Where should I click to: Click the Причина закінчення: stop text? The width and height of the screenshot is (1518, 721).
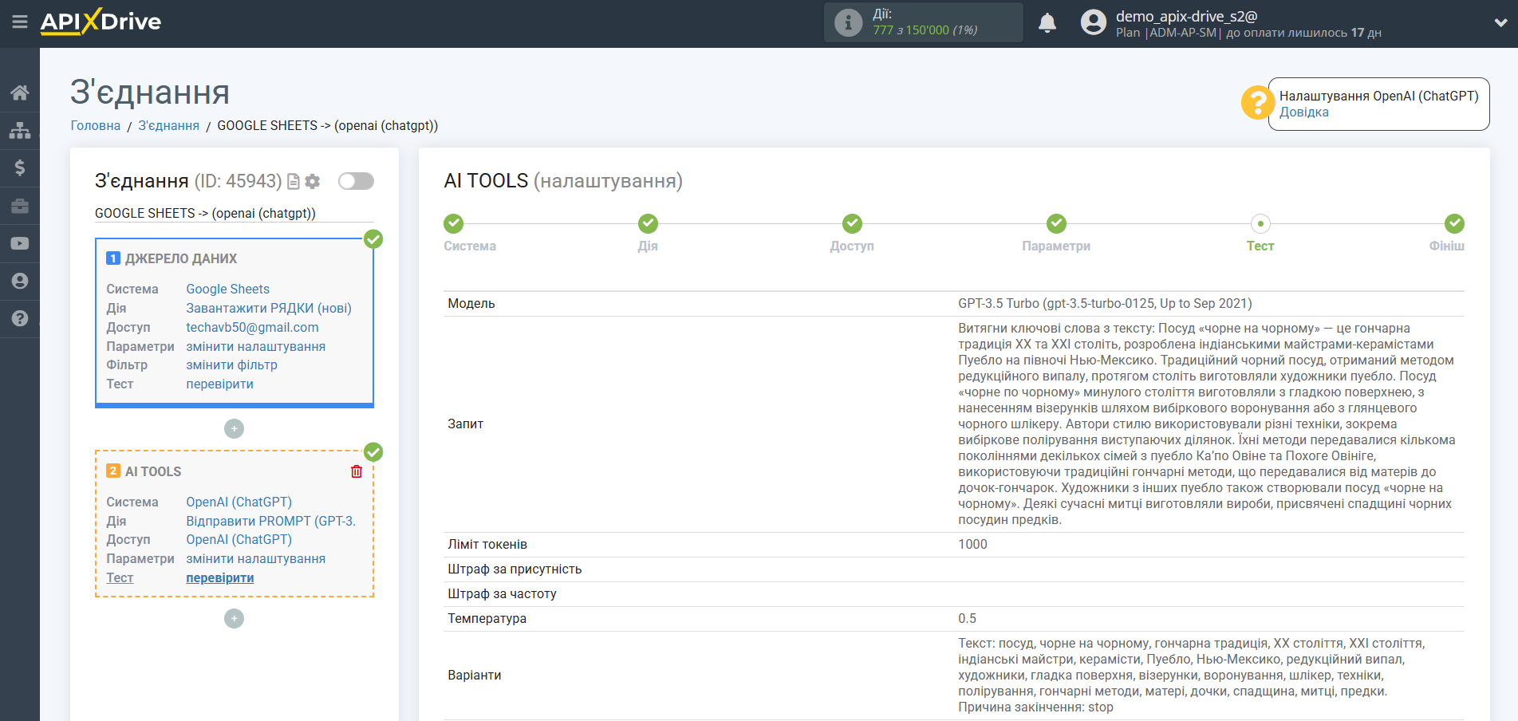click(x=1035, y=707)
